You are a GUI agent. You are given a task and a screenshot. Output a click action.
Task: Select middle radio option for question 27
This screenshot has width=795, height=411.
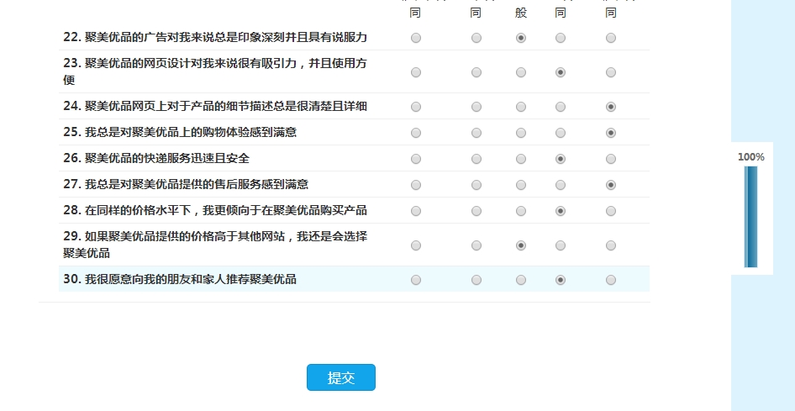click(521, 185)
